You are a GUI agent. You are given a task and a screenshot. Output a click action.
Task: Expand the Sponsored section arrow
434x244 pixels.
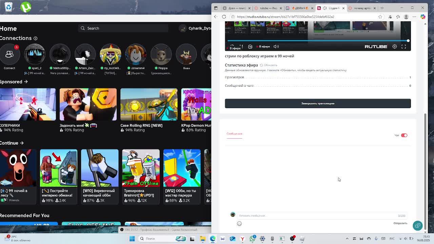click(26, 82)
